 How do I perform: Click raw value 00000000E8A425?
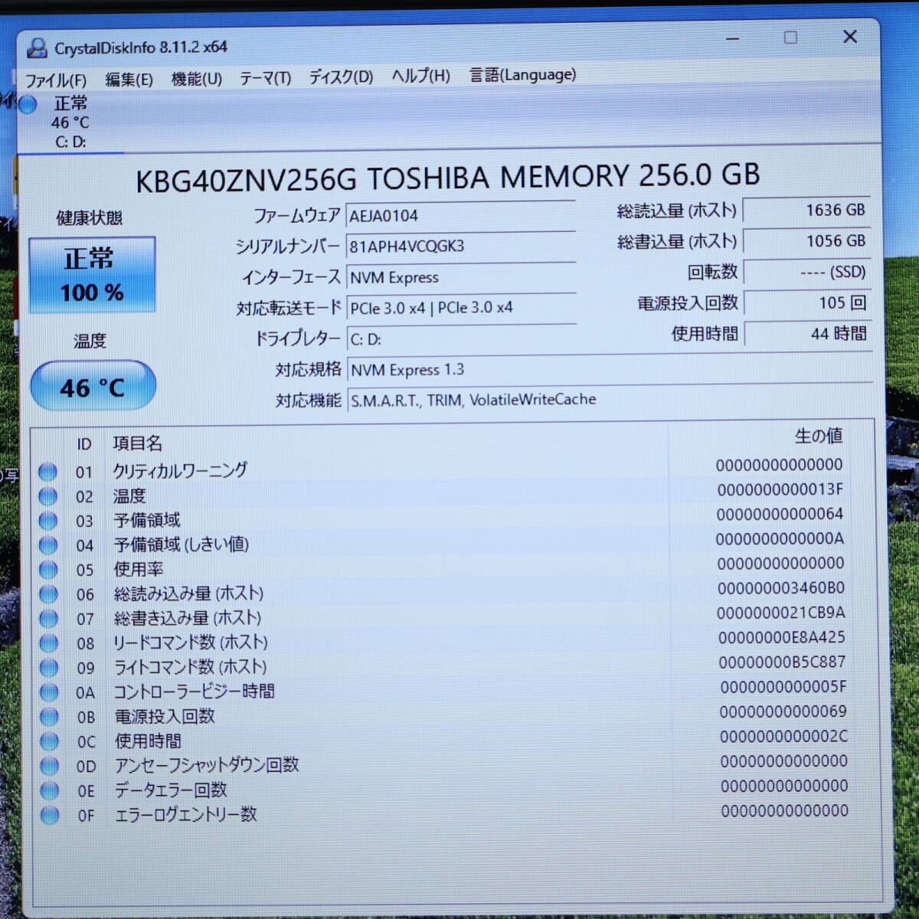pyautogui.click(x=782, y=637)
